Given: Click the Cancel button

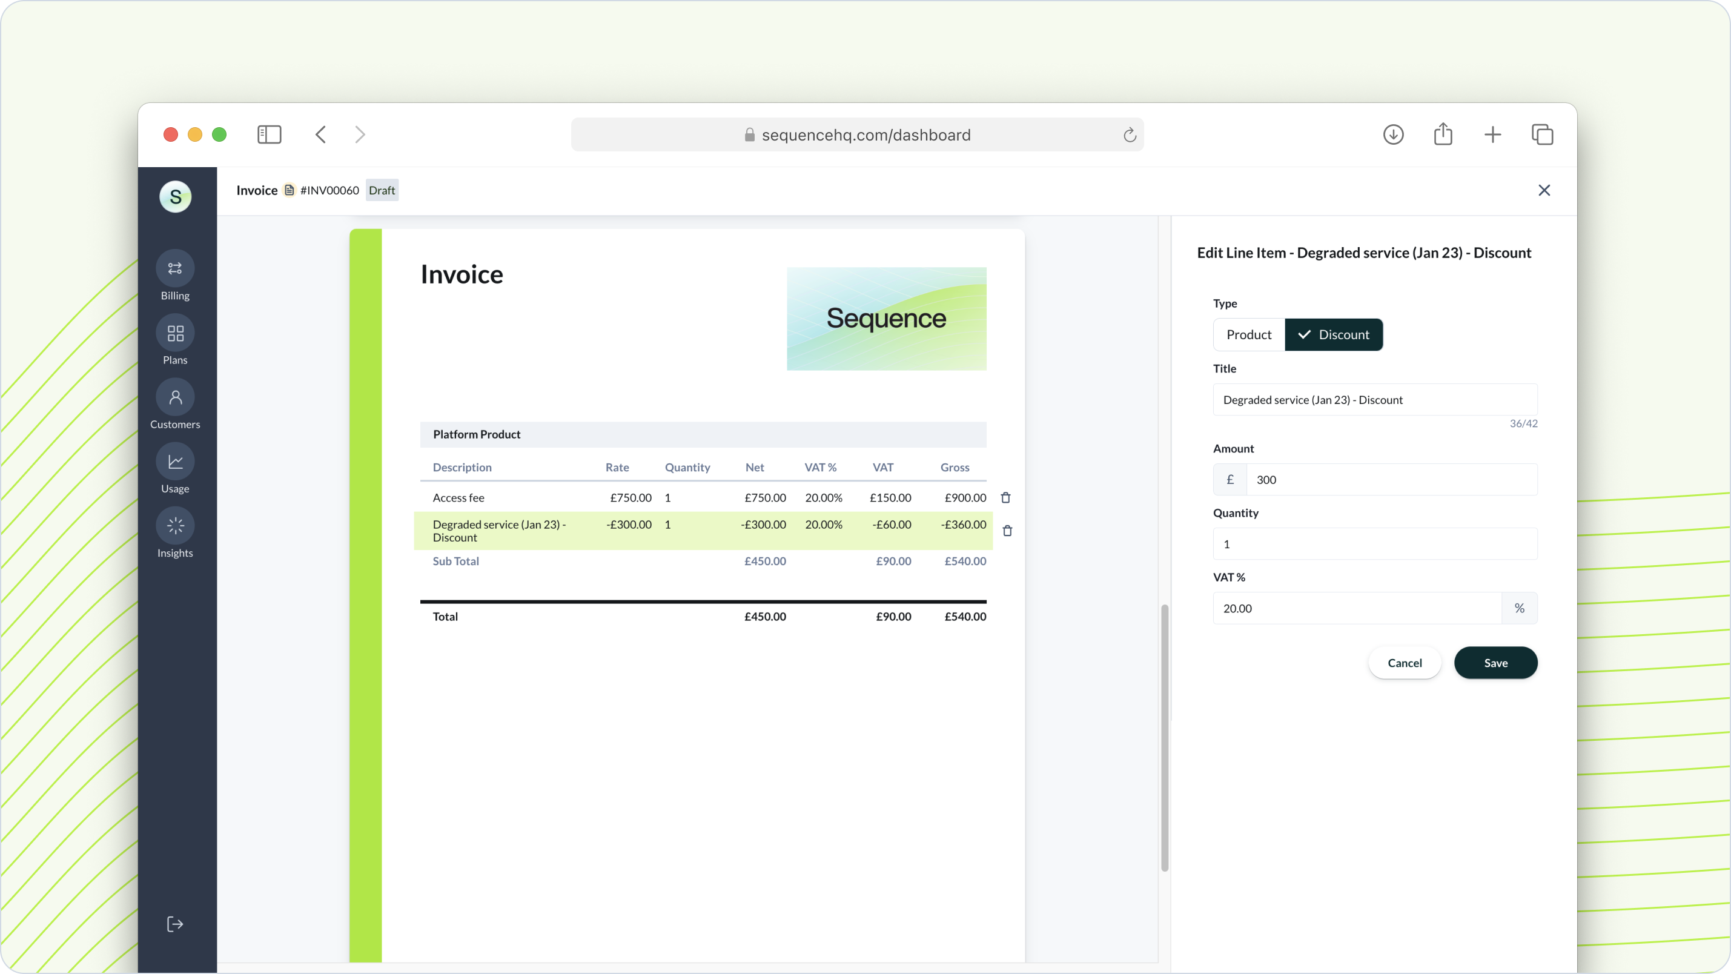Looking at the screenshot, I should [x=1405, y=663].
